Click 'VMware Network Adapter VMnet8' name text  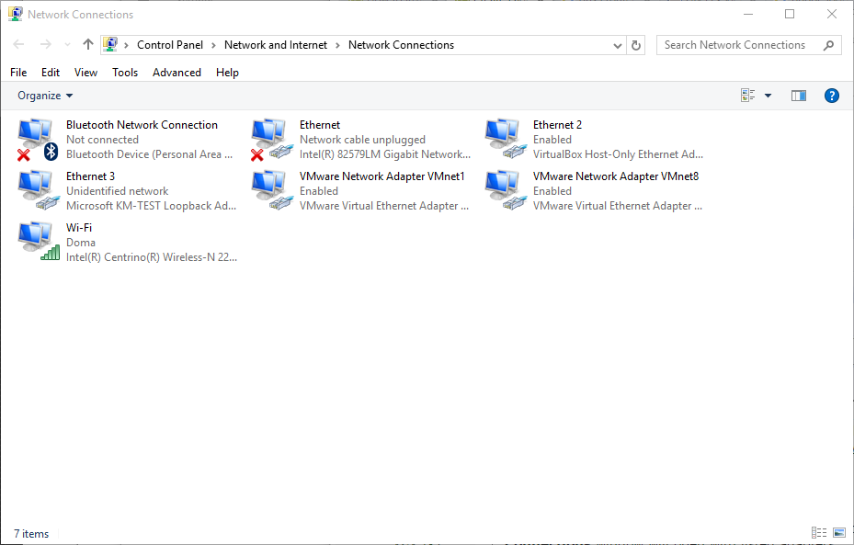pyautogui.click(x=615, y=176)
